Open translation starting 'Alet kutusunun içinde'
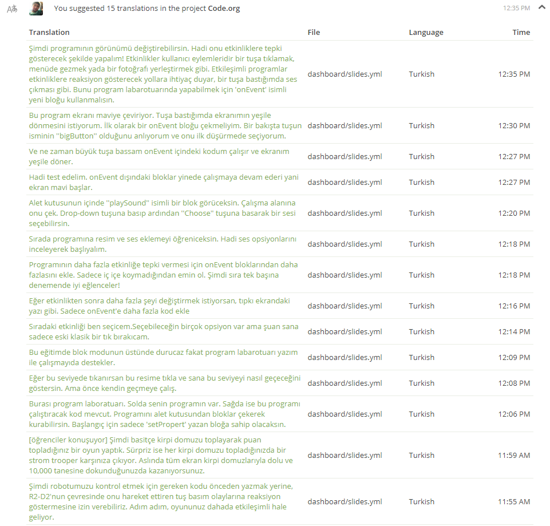550x526 pixels. click(x=162, y=213)
